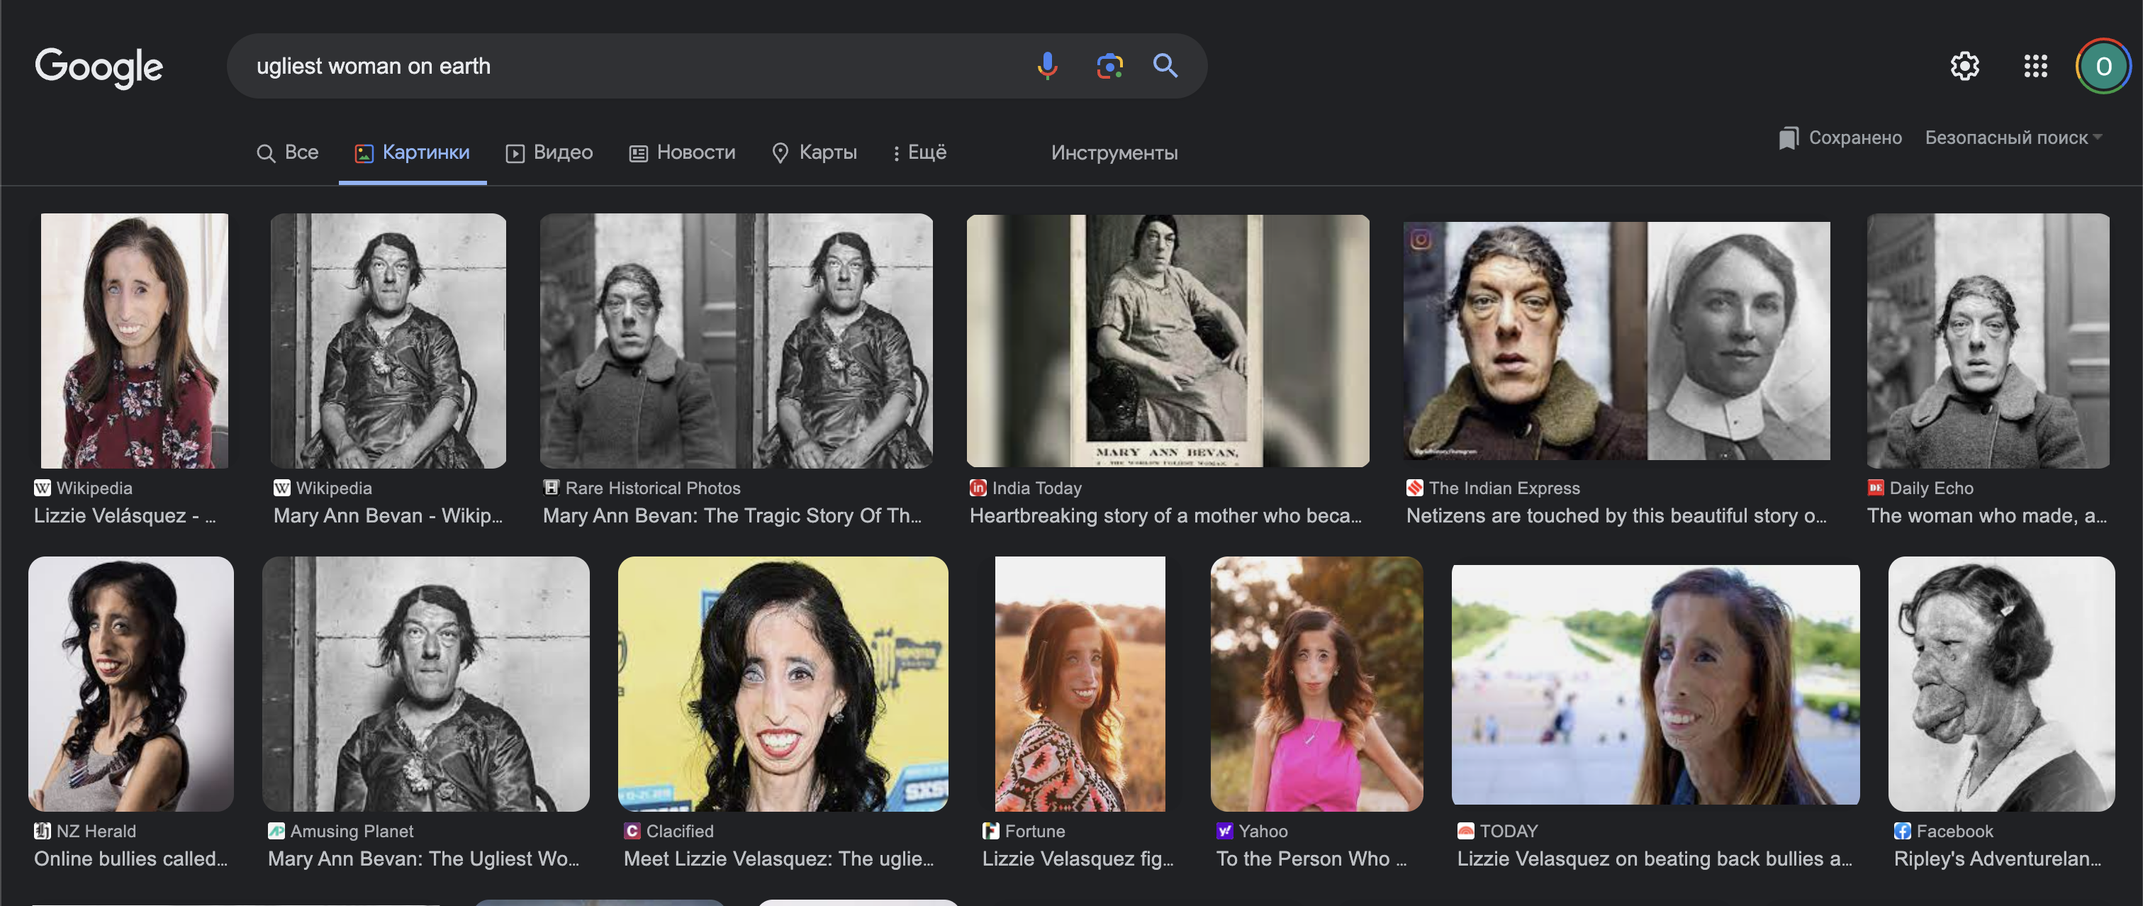Switch to the Все tab

(x=288, y=153)
